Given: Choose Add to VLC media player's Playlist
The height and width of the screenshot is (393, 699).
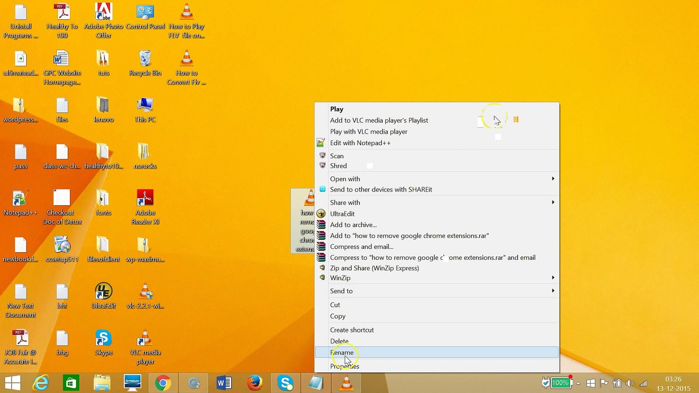Looking at the screenshot, I should coord(437,120).
